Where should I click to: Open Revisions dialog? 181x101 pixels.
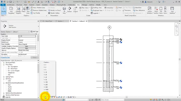127,10
